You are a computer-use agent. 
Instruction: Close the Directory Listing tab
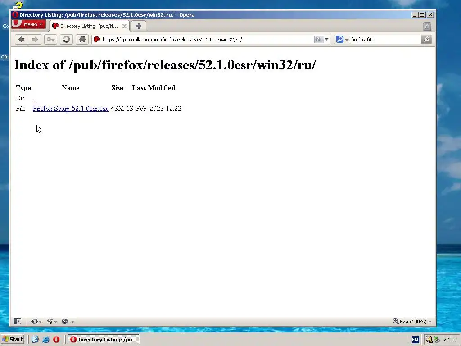[x=124, y=26]
